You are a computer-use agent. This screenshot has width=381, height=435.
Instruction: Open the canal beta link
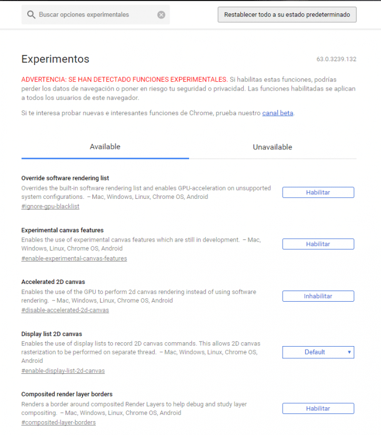278,113
